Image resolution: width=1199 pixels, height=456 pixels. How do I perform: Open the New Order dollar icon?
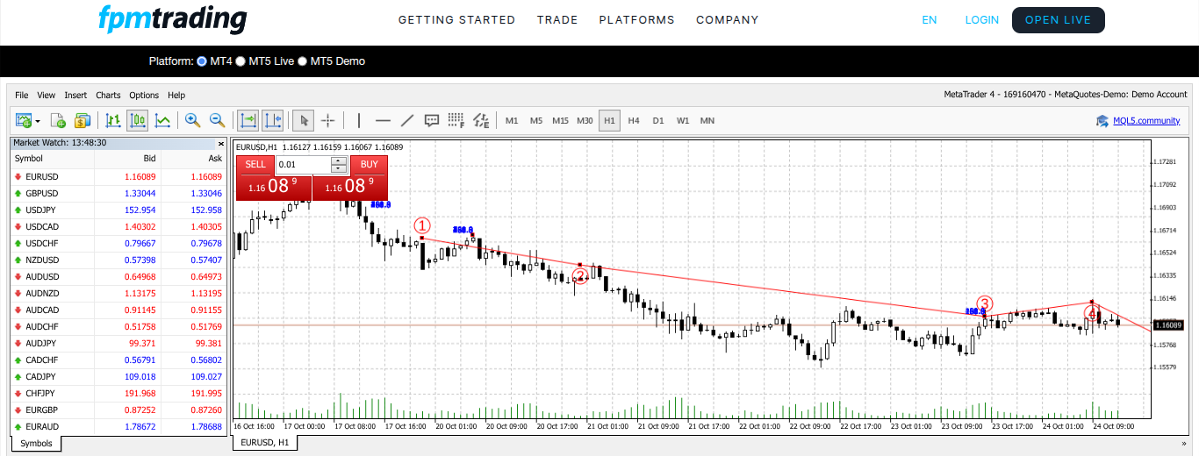click(x=83, y=120)
